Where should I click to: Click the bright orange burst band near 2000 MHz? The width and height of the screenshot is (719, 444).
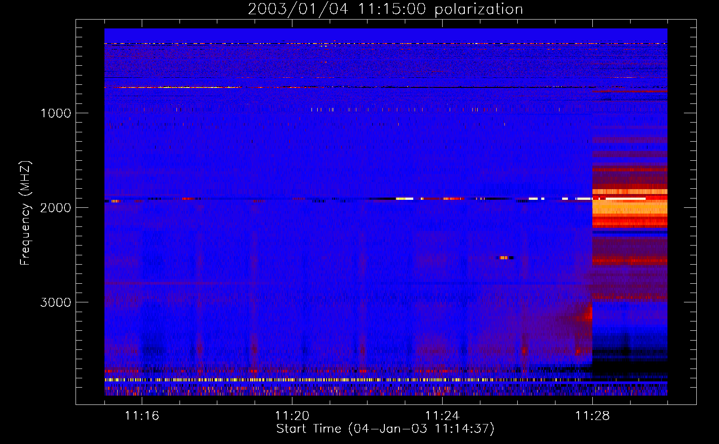(x=630, y=208)
